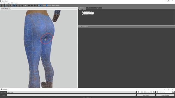Image resolution: width=175 pixels, height=98 pixels.
Task: Click the Save Preset button
Action: click(146, 95)
